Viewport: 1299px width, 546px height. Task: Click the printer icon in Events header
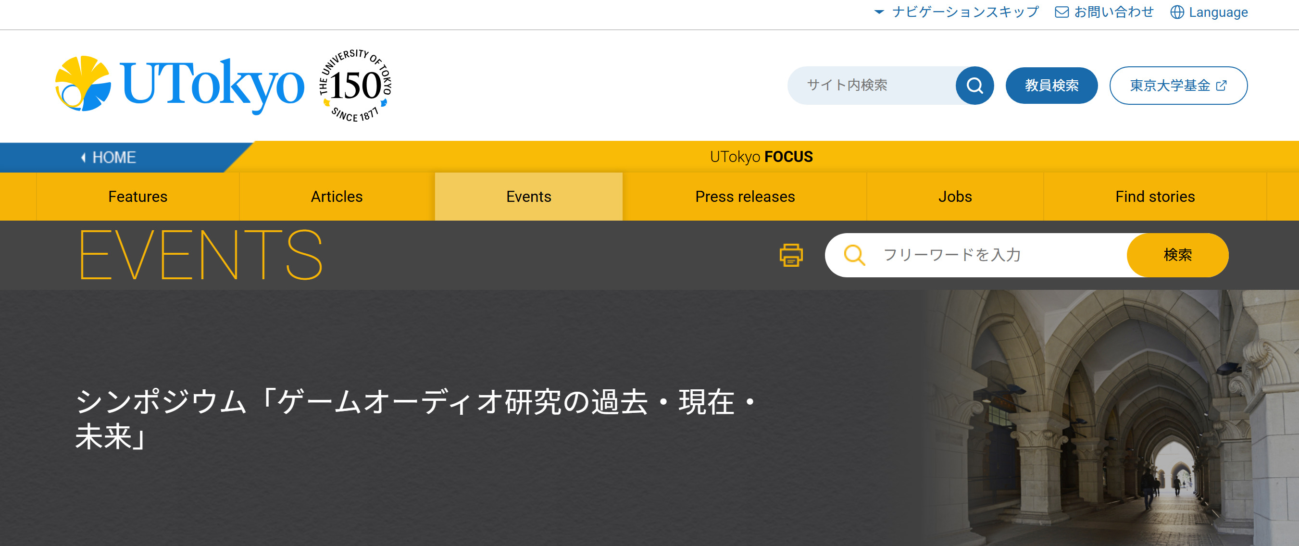tap(791, 255)
